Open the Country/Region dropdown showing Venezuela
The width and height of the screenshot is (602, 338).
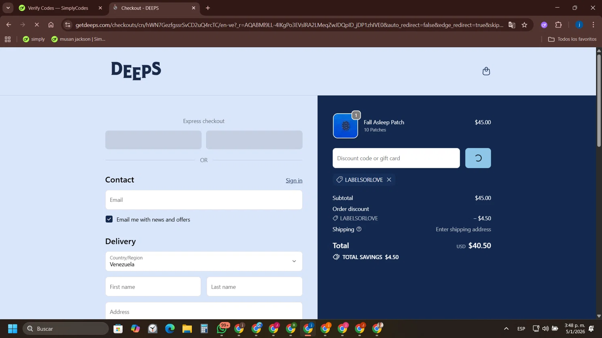pyautogui.click(x=204, y=261)
